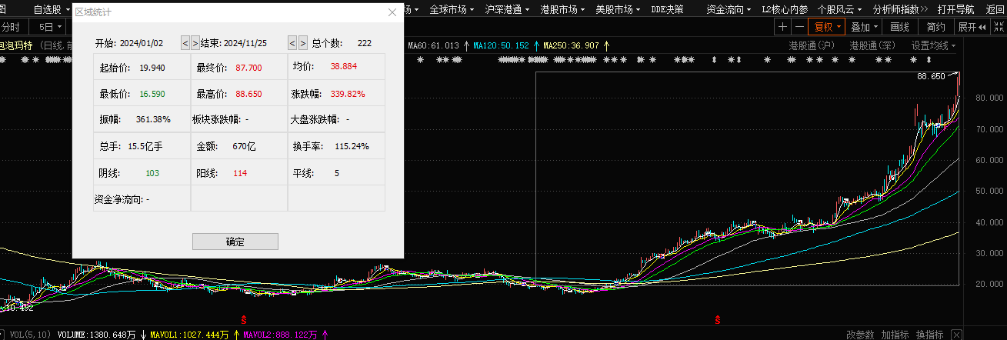Expand the 叠加 dropdown
The image size is (1007, 340).
point(865,26)
